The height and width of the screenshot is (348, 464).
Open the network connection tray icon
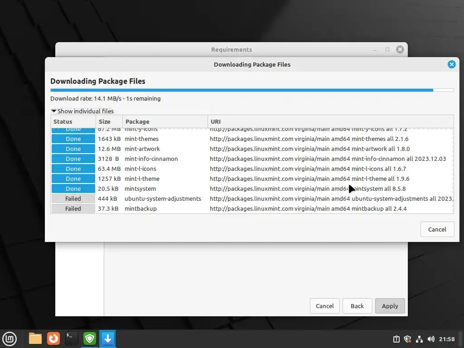419,339
